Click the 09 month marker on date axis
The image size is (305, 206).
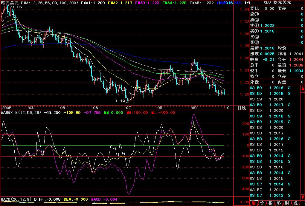[x=194, y=108]
